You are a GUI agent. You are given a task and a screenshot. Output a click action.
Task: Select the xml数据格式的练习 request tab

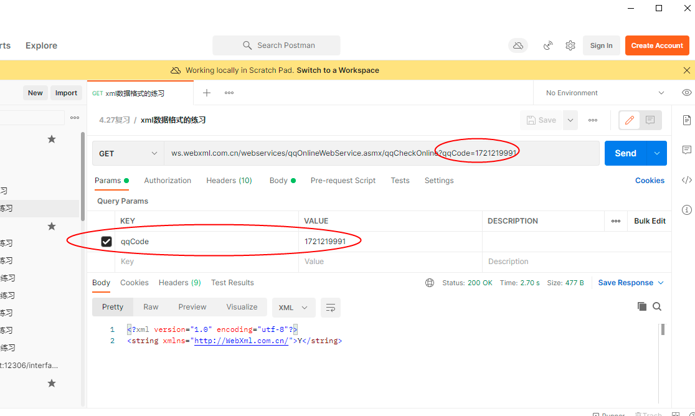click(140, 93)
